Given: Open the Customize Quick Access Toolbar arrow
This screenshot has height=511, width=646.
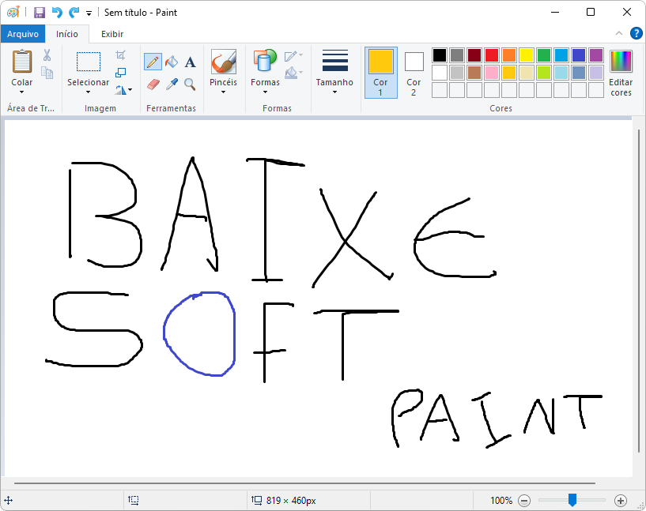Looking at the screenshot, I should [x=89, y=13].
